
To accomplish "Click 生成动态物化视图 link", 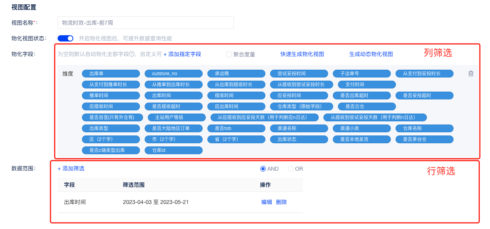I will 371,54.
